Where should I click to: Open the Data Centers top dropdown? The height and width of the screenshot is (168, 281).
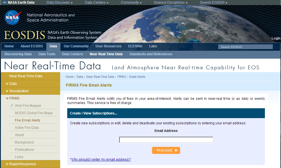(x=97, y=3)
